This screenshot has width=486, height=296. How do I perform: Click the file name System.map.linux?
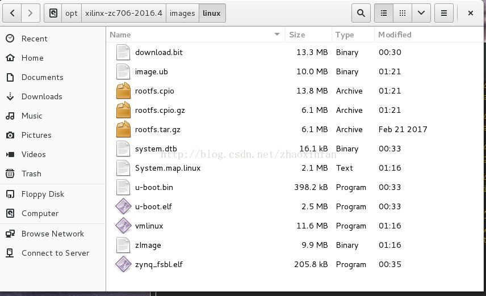168,168
